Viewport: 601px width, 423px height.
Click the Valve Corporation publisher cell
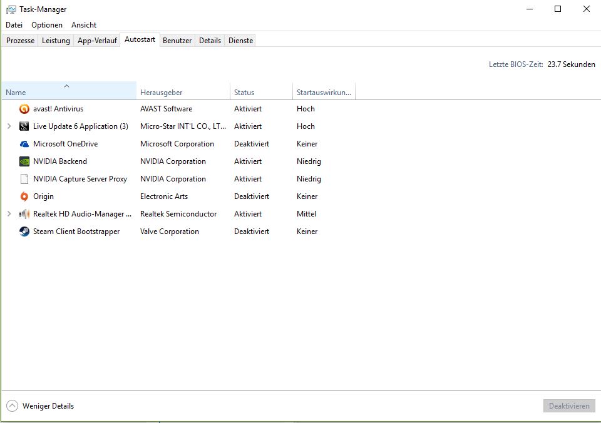click(170, 232)
